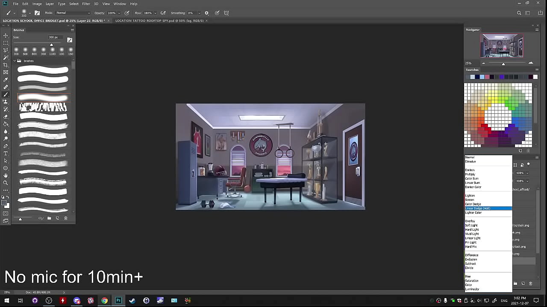The height and width of the screenshot is (307, 547).
Task: Choose Multiply blend mode from list
Action: pos(470,174)
